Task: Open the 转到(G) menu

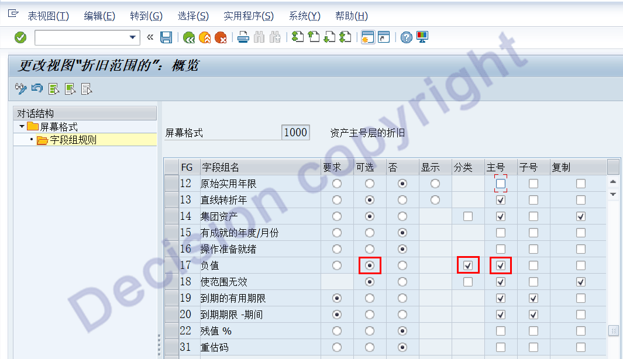Action: click(x=146, y=16)
